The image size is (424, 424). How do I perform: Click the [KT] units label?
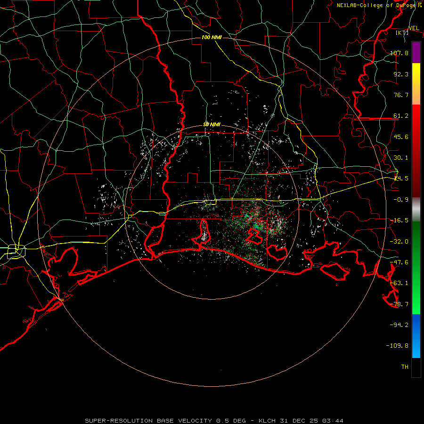click(402, 33)
